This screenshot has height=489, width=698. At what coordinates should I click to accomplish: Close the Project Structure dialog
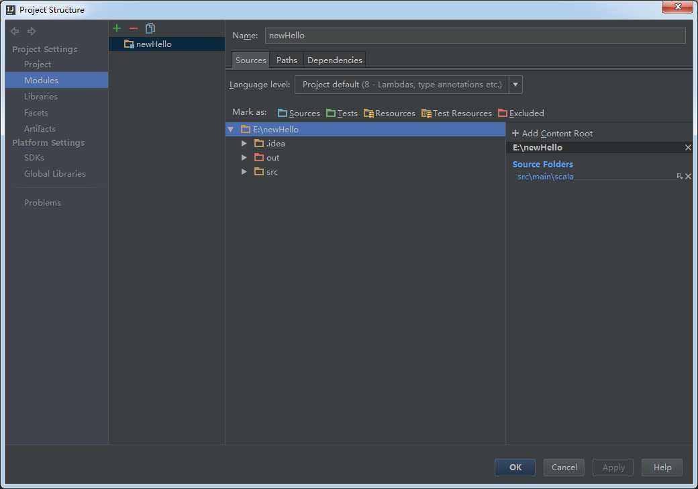(677, 7)
